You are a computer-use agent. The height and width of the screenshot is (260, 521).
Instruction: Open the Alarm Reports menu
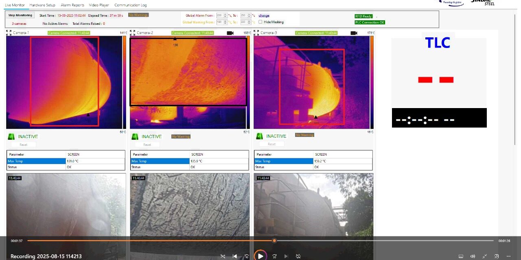(x=72, y=5)
